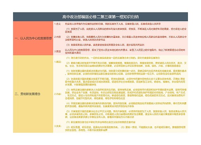
Task: Select the 含义 definition text line
Action: [113, 24]
